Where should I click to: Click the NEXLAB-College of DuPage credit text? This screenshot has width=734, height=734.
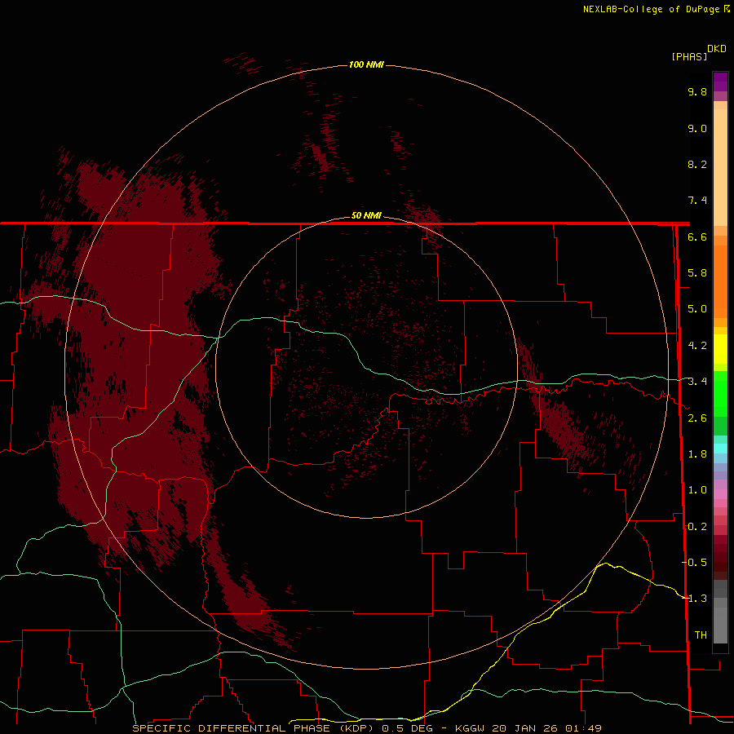point(651,9)
